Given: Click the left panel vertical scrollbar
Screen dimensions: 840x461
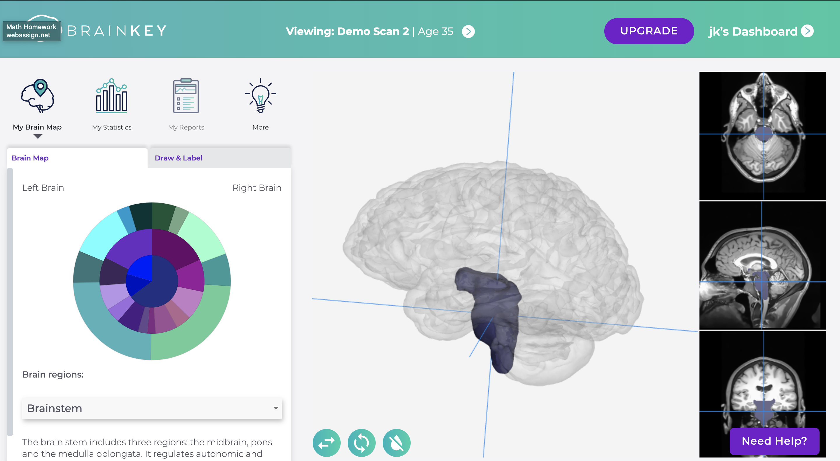Looking at the screenshot, I should tap(10, 302).
